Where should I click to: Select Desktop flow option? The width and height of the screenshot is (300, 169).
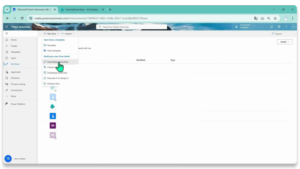[x=60, y=84]
